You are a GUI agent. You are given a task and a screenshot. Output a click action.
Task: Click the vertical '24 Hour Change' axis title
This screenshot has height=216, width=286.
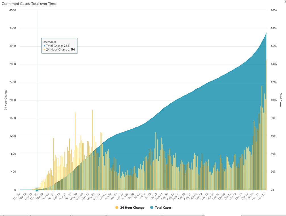6,100
